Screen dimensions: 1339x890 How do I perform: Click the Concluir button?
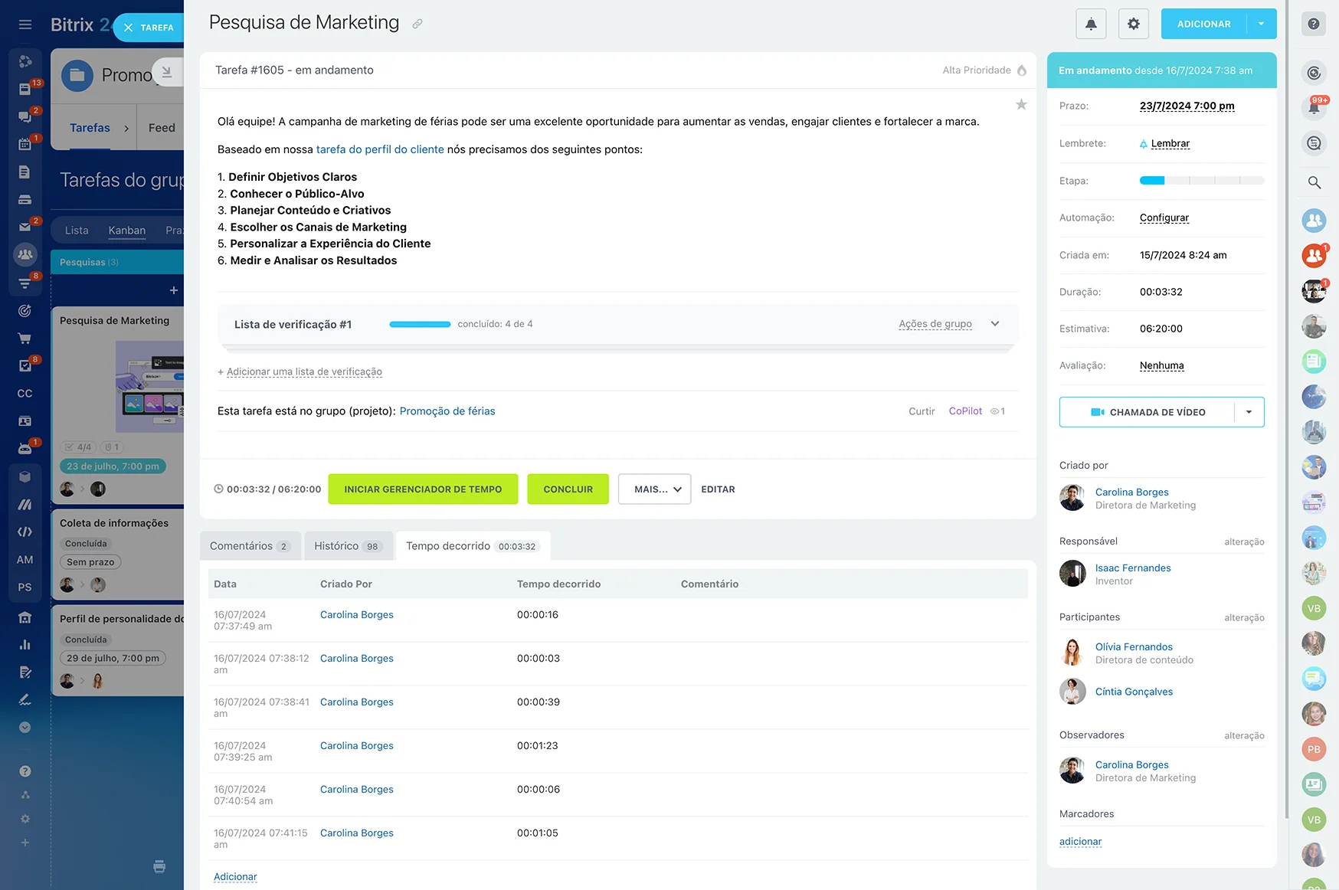coord(568,489)
